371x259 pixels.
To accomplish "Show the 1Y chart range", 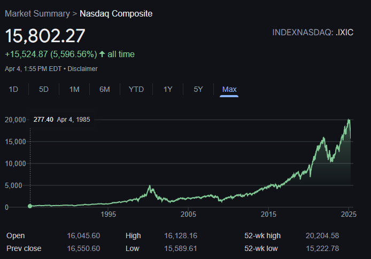I will 168,89.
